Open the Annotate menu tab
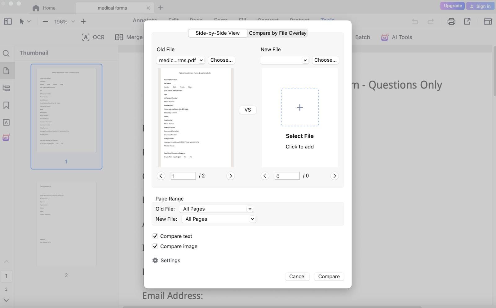496x308 pixels. tap(145, 20)
